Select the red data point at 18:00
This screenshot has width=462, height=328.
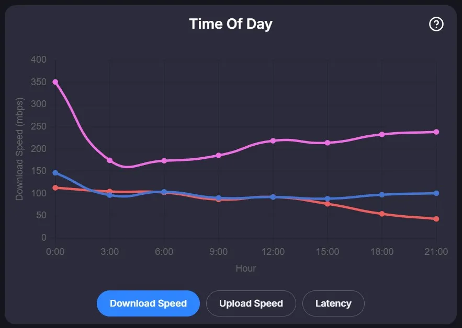click(382, 213)
